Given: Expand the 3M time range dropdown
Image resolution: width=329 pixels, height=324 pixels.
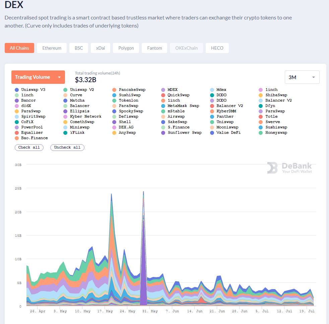Looking at the screenshot, I should tap(302, 77).
